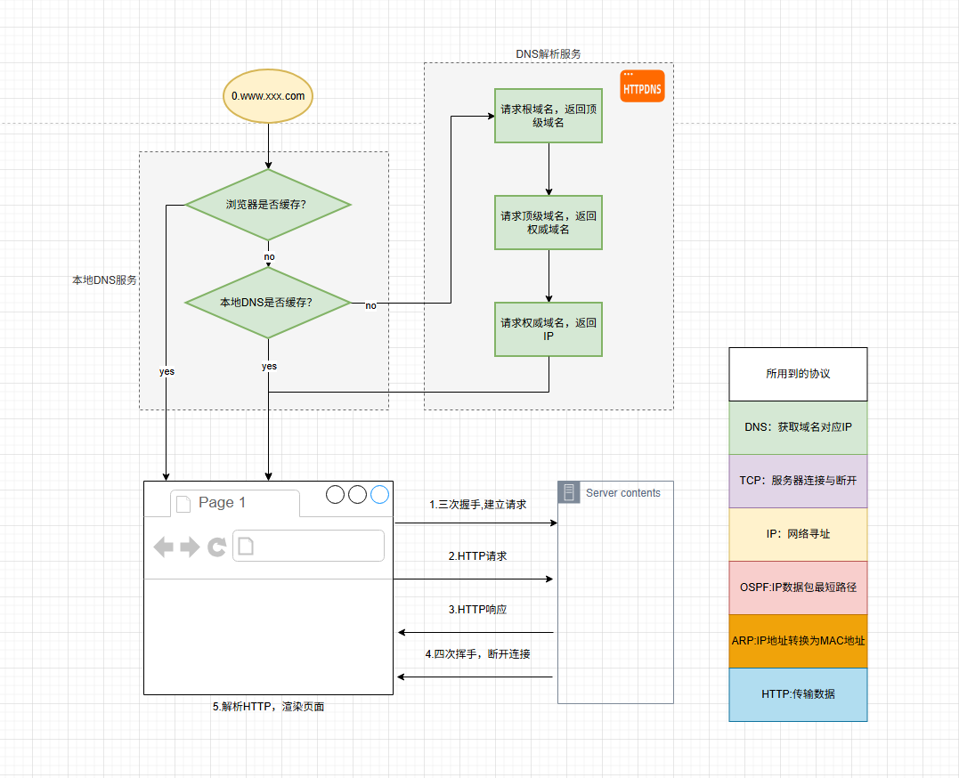The image size is (959, 778).
Task: Select the blue HTTP:传输数据 legend box
Action: click(798, 694)
